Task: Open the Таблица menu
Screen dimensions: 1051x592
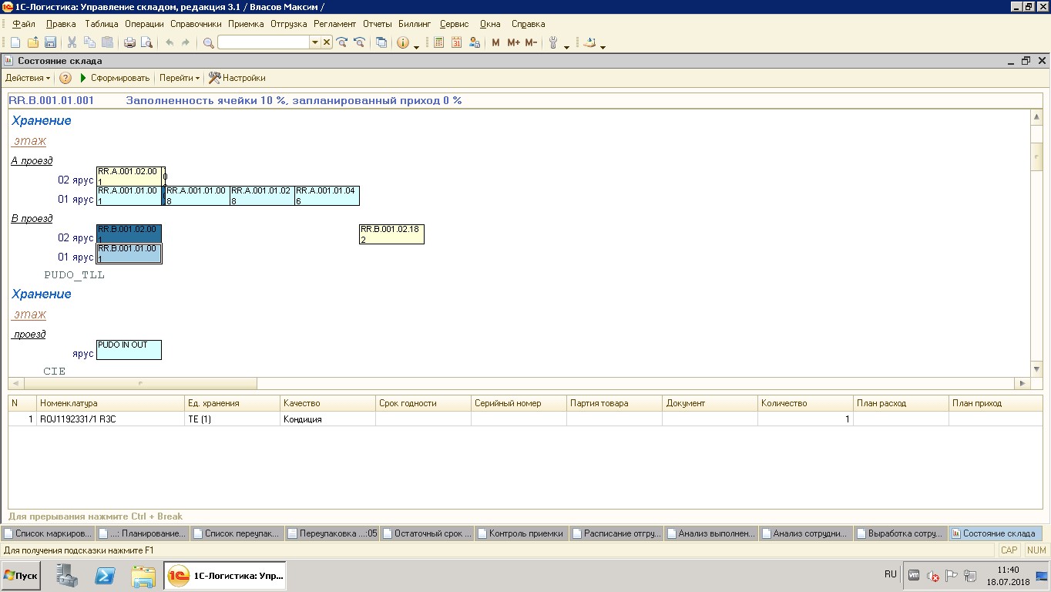Action: (x=102, y=24)
